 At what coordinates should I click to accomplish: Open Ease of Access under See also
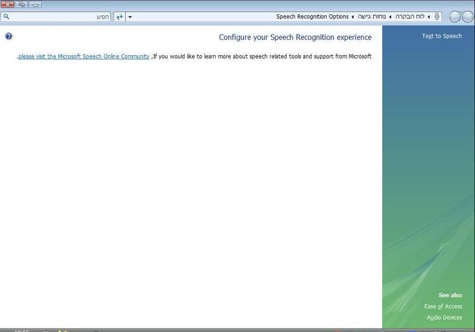click(443, 306)
